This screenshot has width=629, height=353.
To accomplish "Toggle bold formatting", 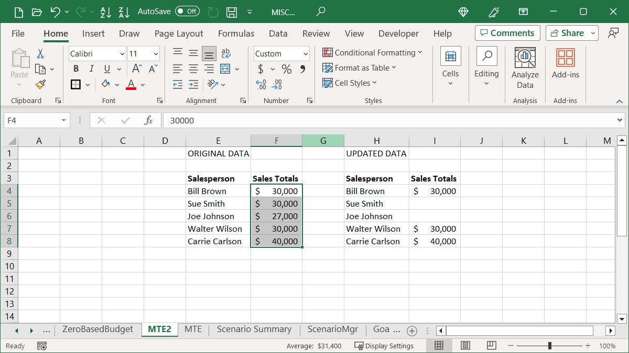I will [75, 69].
